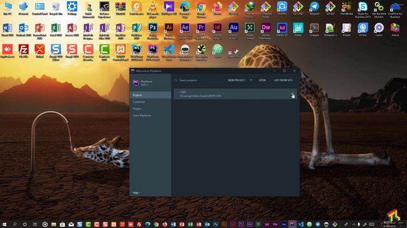The height and width of the screenshot is (228, 407).
Task: Open Adobe InDesign desktop shortcut
Action: [x=217, y=31]
